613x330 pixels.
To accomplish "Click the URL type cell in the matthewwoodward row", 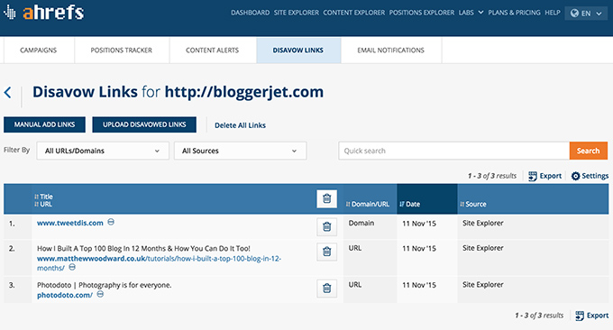I will [x=355, y=248].
